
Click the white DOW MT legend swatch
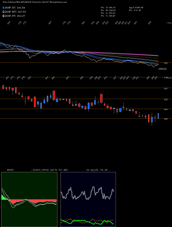pyautogui.click(x=3, y=12)
